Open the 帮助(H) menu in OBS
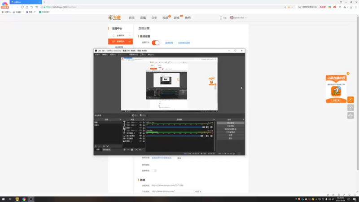The width and height of the screenshot is (359, 202). [151, 55]
